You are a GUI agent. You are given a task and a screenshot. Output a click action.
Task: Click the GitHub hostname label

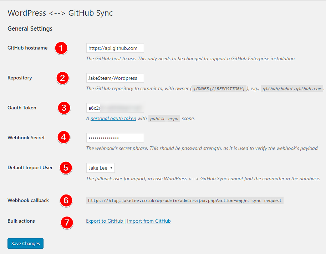tap(27, 48)
